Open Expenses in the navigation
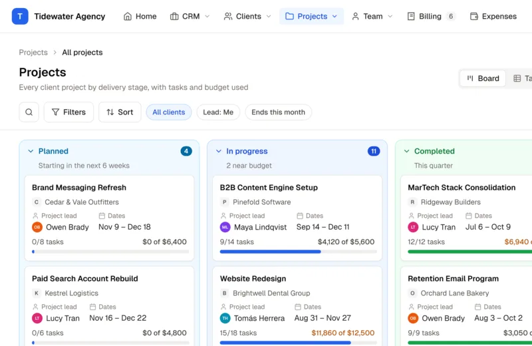This screenshot has height=346, width=532. pyautogui.click(x=493, y=16)
